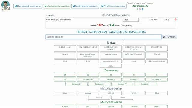Image resolution: width=192 pixels, height=108 pixels.
Task: Click the doctor avatar site logo
Action: click(5, 6)
